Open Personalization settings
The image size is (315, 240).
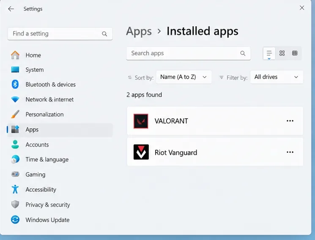[x=60, y=114]
